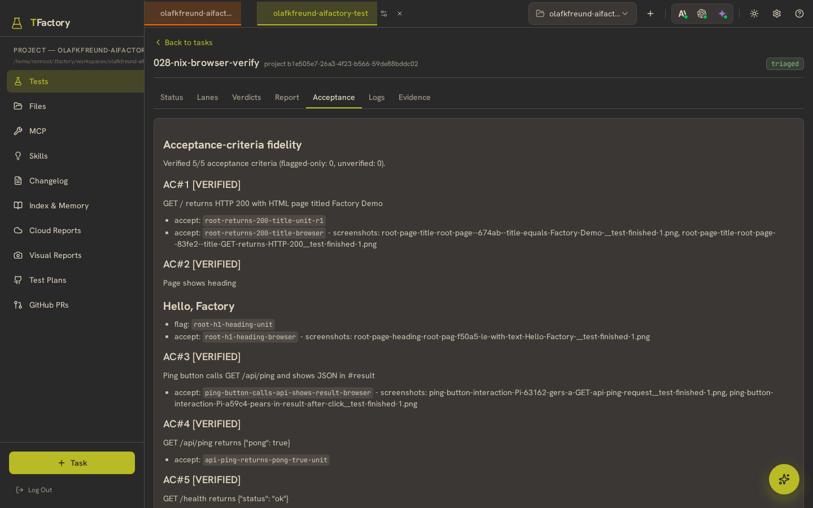
Task: Open the floating AI assistant button
Action: click(x=784, y=479)
